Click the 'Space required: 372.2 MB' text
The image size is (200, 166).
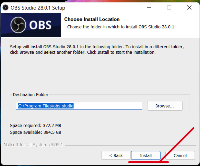35,125
